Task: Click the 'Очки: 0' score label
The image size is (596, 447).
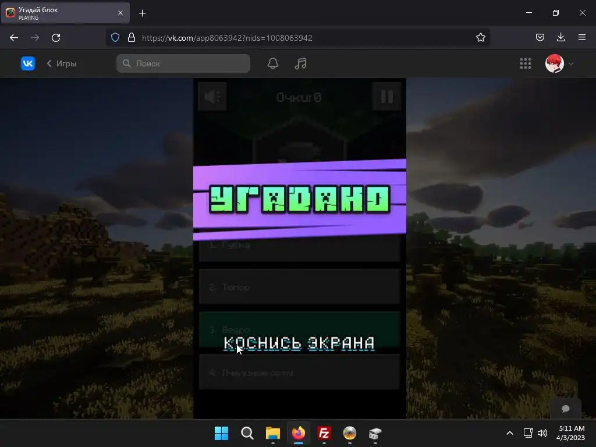Action: 299,97
